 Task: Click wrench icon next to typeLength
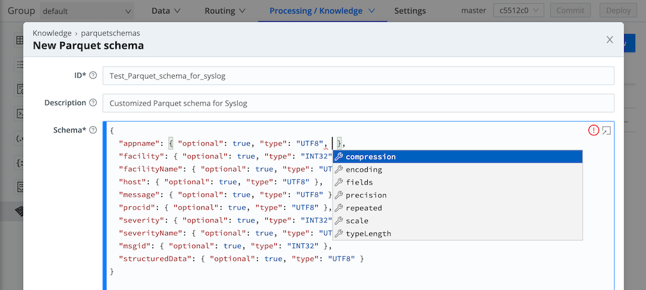click(x=338, y=234)
